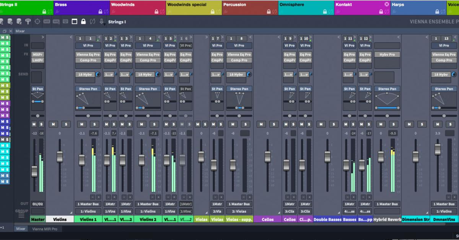Solo the Violins 1 channel
The width and height of the screenshot is (459, 240).
click(x=94, y=124)
